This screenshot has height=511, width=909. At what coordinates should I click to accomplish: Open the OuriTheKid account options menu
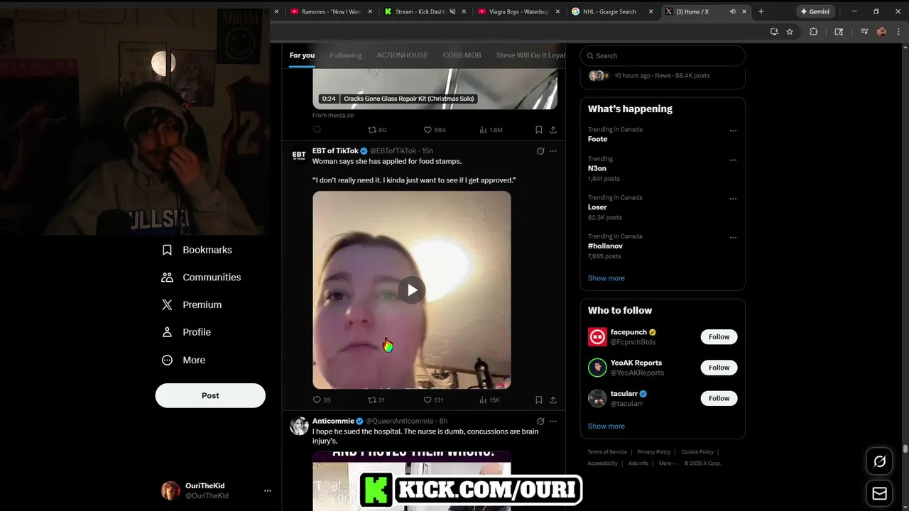click(268, 490)
